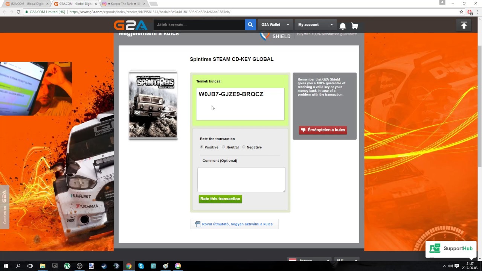Click the browser address bar URL
Screen dimensions: 482x271
[150, 12]
